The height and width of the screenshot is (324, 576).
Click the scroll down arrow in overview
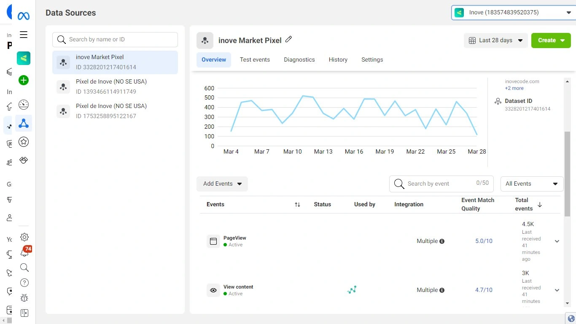click(x=567, y=303)
